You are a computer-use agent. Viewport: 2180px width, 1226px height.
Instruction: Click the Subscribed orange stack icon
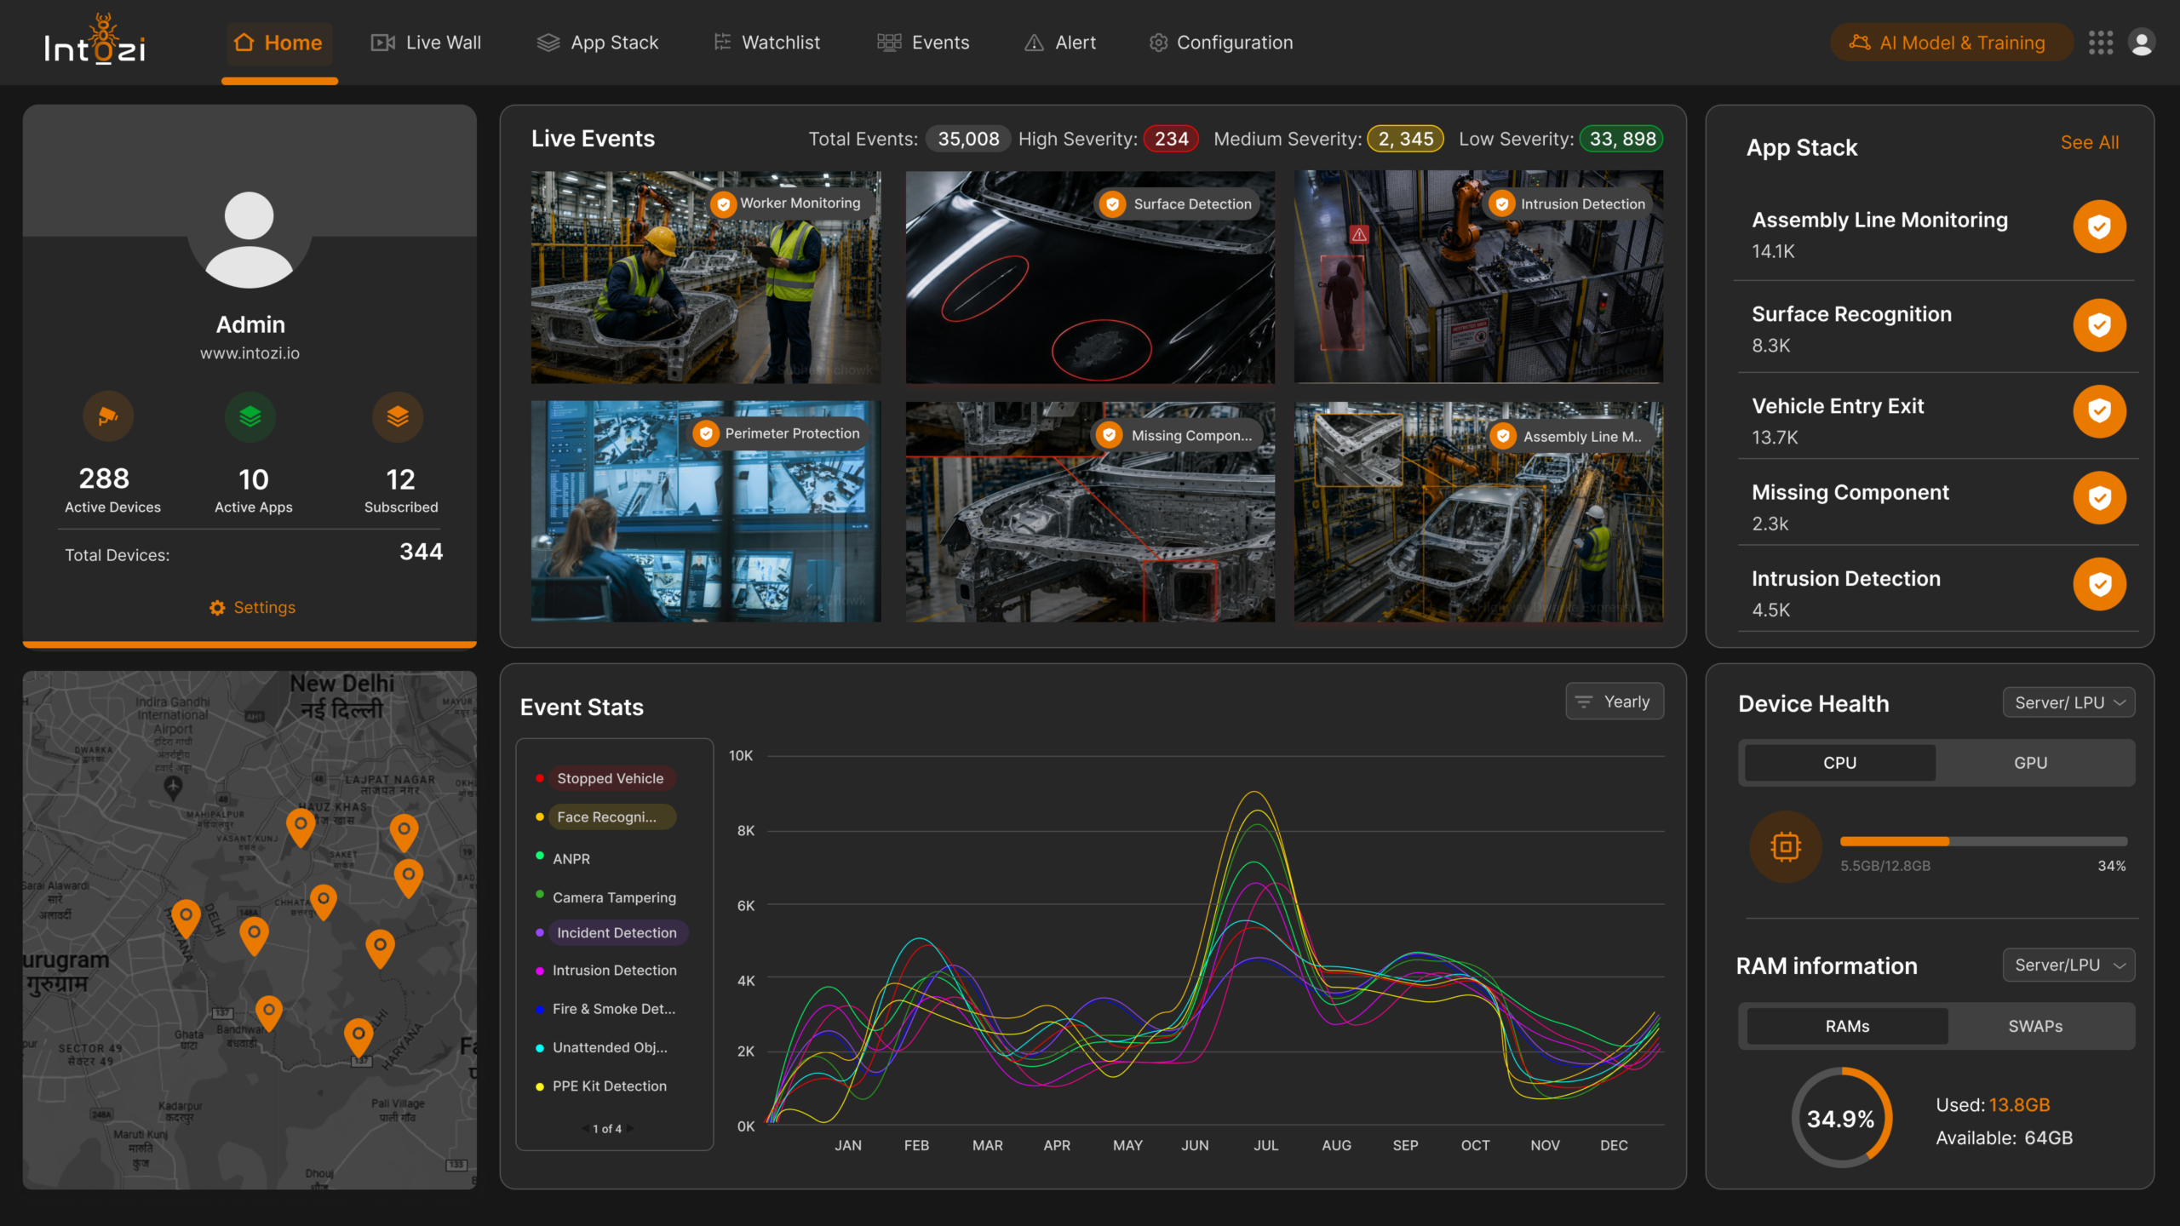coord(398,416)
